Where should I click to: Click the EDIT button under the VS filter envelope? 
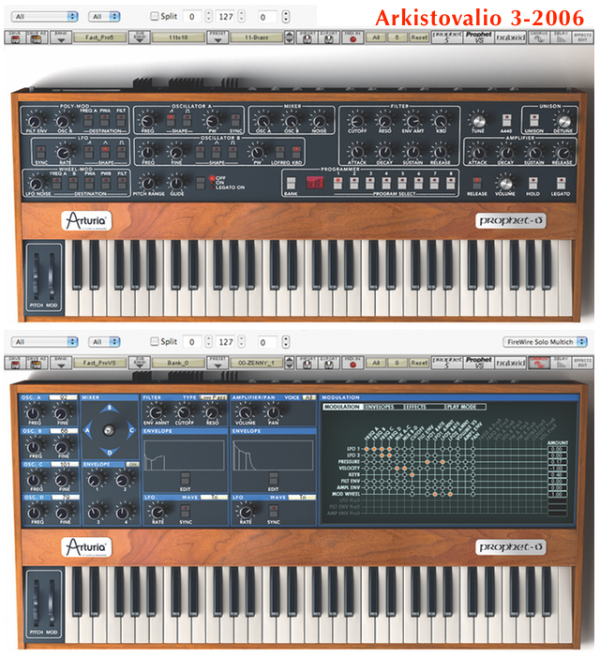[185, 478]
